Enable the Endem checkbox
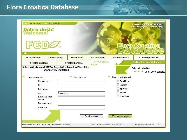Screen dimensions: 187x140 coord(118,85)
